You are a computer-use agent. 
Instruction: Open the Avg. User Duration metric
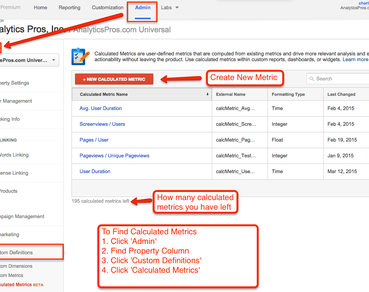pos(100,108)
